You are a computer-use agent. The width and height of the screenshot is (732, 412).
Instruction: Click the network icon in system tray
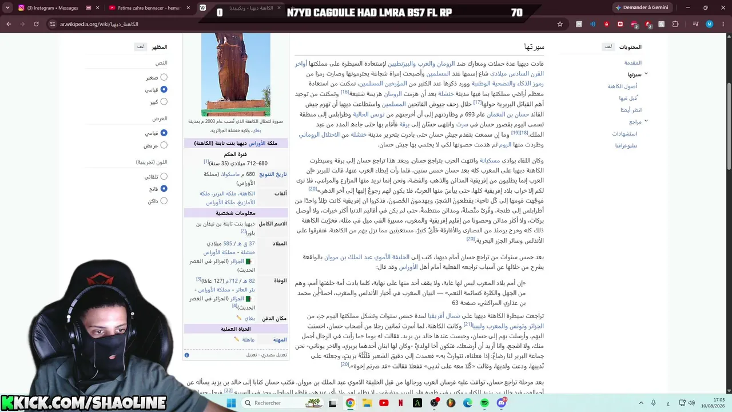pos(681,403)
